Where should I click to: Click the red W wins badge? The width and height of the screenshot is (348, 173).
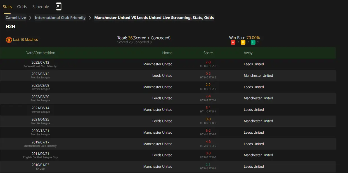tap(233, 42)
